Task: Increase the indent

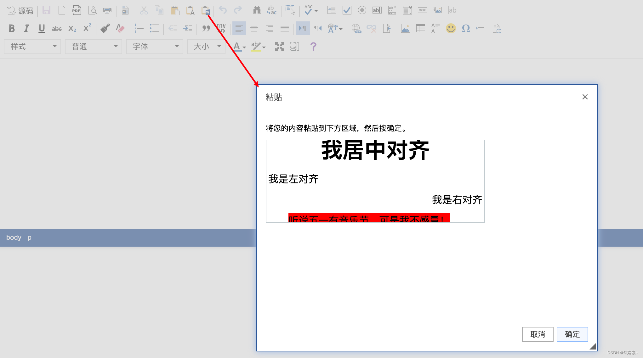Action: (188, 29)
